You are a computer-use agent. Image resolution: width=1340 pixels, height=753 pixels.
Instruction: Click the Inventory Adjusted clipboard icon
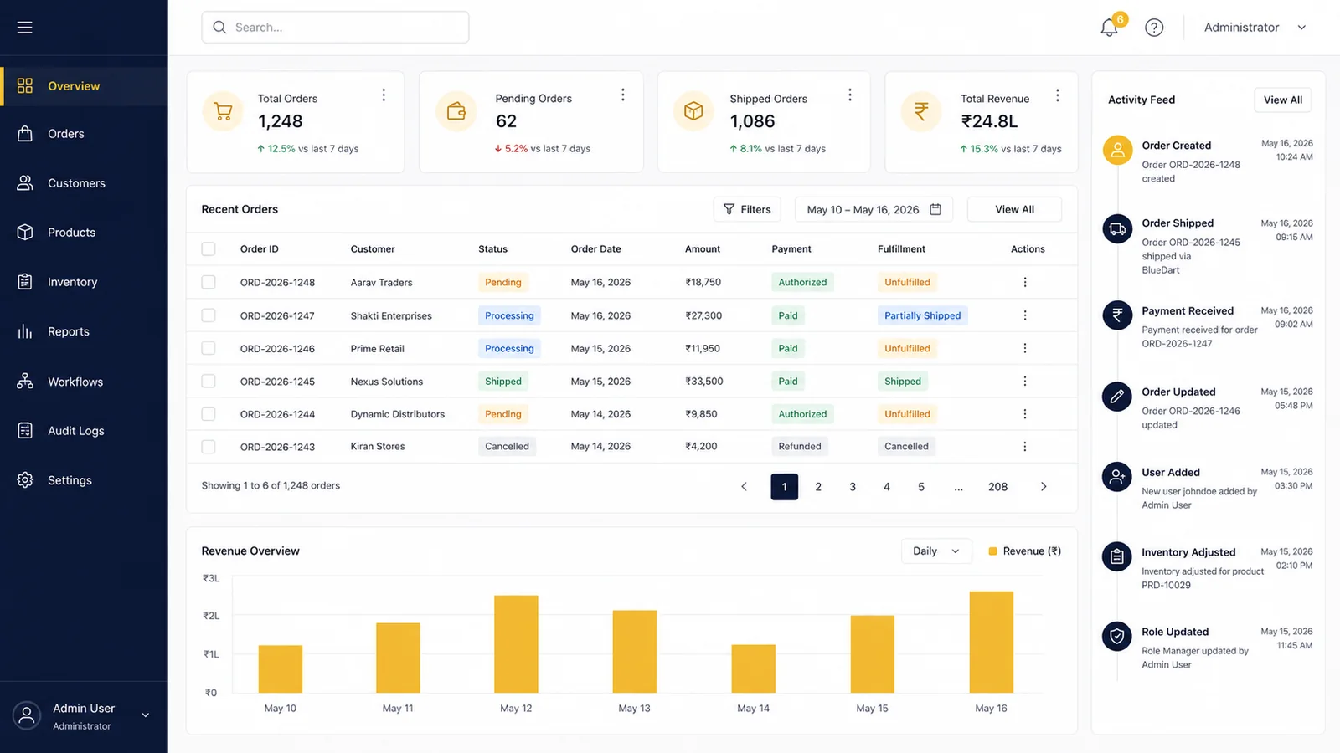1117,556
